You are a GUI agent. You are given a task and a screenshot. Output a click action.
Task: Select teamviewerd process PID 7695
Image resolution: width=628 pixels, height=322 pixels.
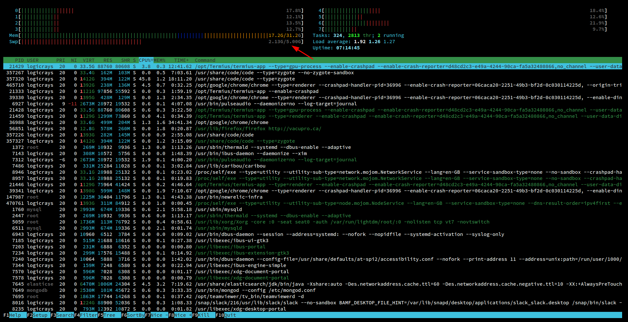pyautogui.click(x=313, y=296)
